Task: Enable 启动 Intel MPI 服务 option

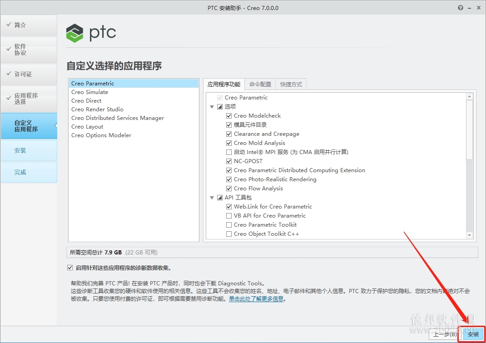Action: pos(229,152)
